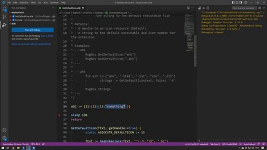The width and height of the screenshot is (267, 150).
Task: Click OneDrive breadcrumb in editor path
Action: [87, 13]
